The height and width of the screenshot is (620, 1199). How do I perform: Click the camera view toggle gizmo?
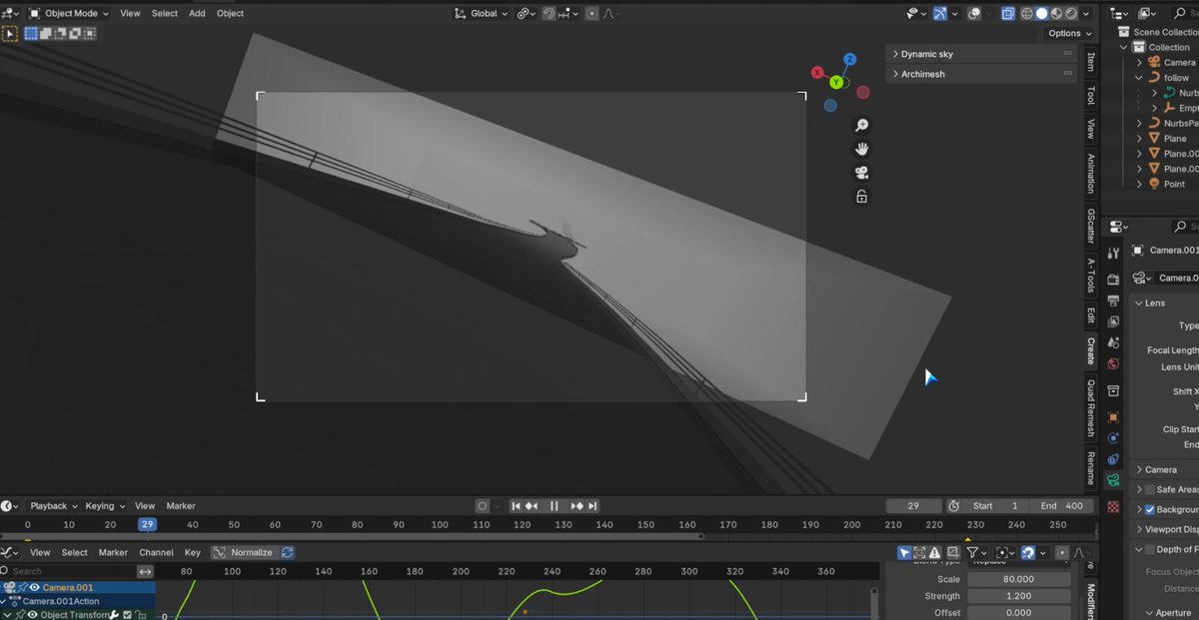click(x=861, y=172)
